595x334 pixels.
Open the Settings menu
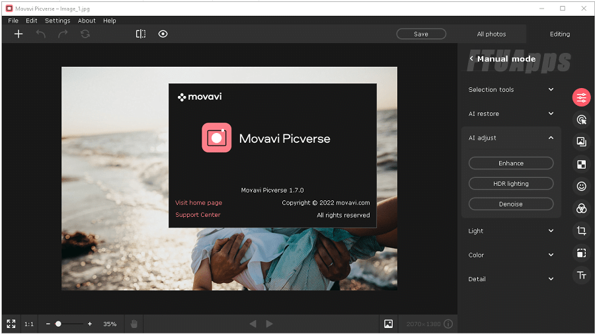tap(58, 21)
